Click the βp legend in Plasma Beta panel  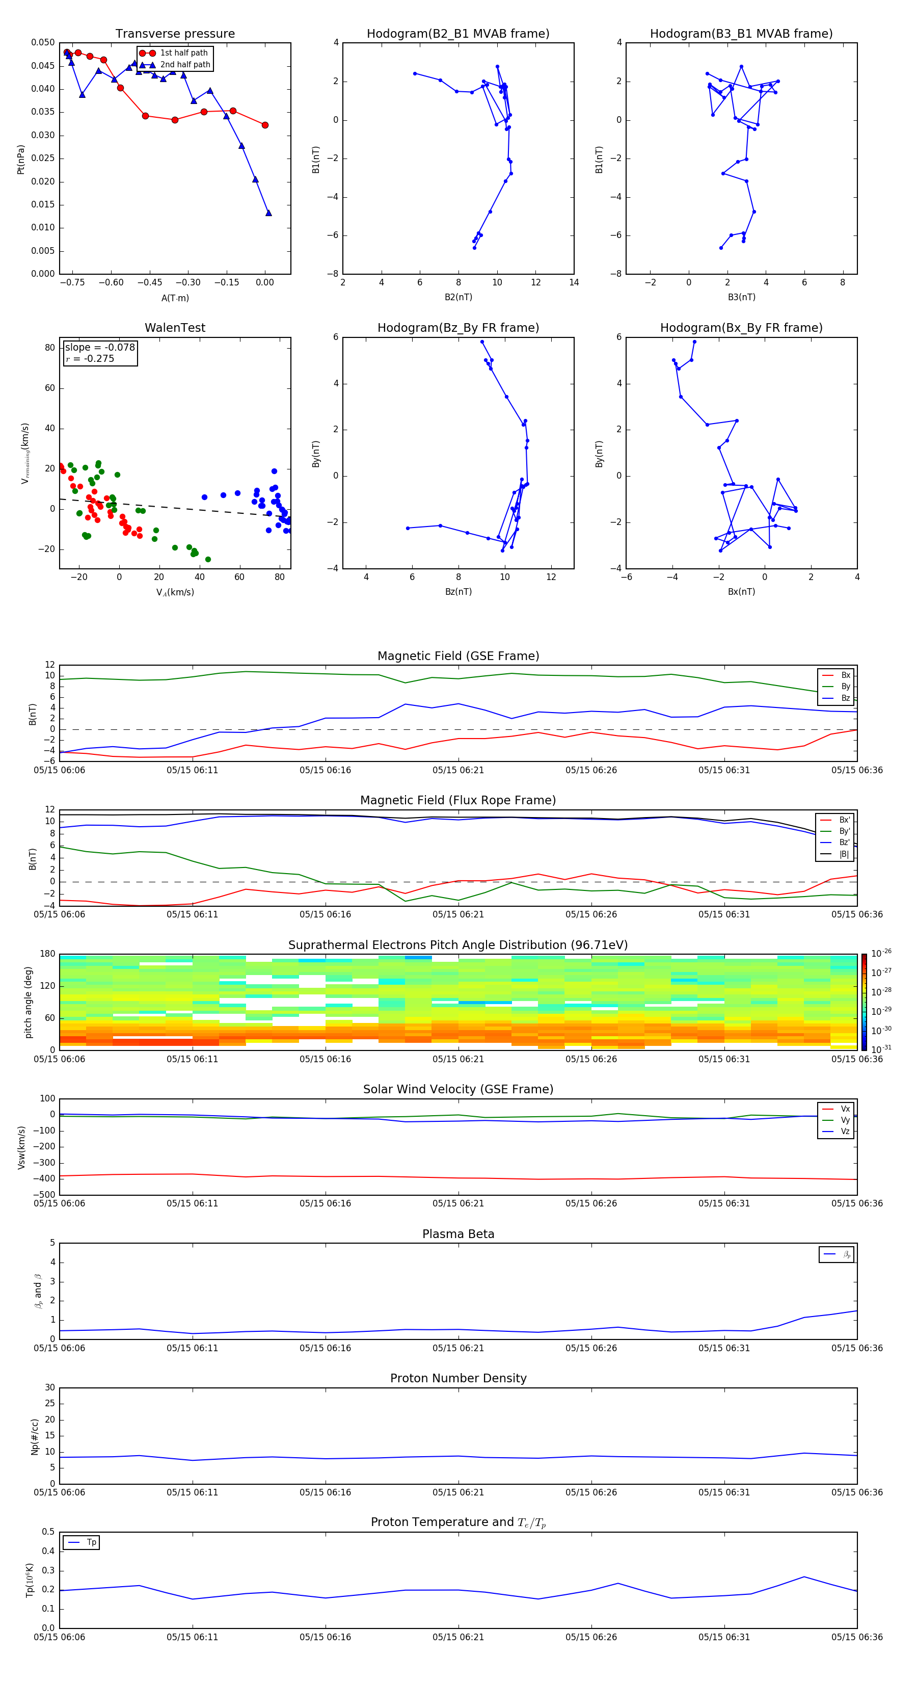[x=836, y=1254]
